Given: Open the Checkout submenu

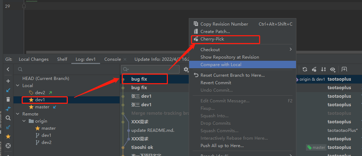Looking at the screenshot, I should point(242,49).
